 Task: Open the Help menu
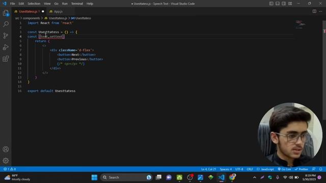[90, 4]
